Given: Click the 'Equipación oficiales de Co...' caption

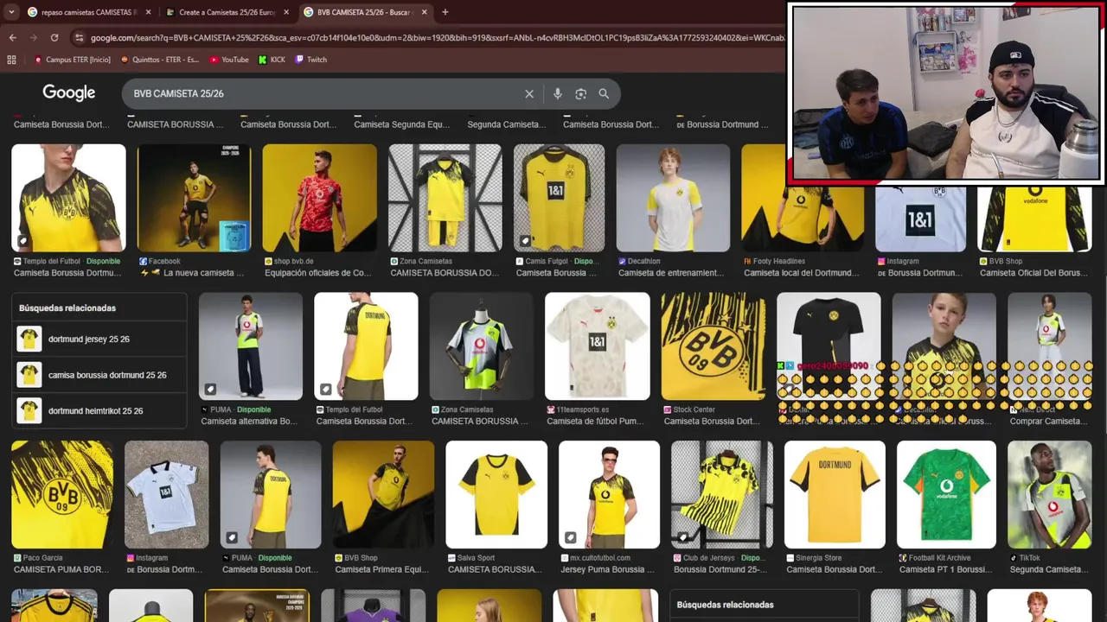Looking at the screenshot, I should click(x=317, y=273).
